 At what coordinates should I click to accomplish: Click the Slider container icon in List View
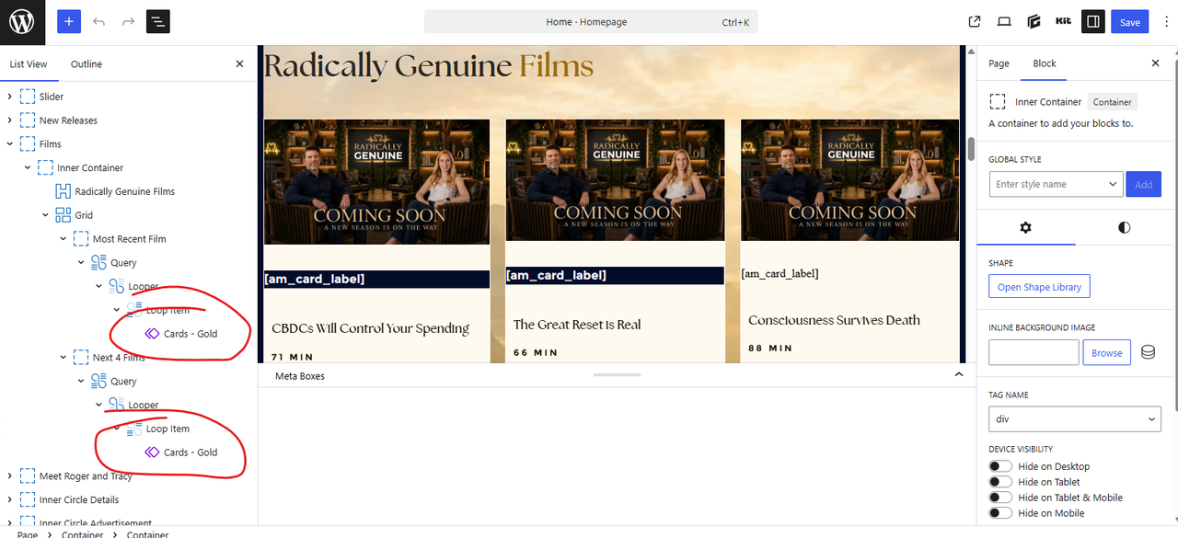28,97
